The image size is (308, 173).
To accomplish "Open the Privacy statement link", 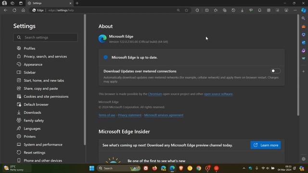I will (129, 115).
